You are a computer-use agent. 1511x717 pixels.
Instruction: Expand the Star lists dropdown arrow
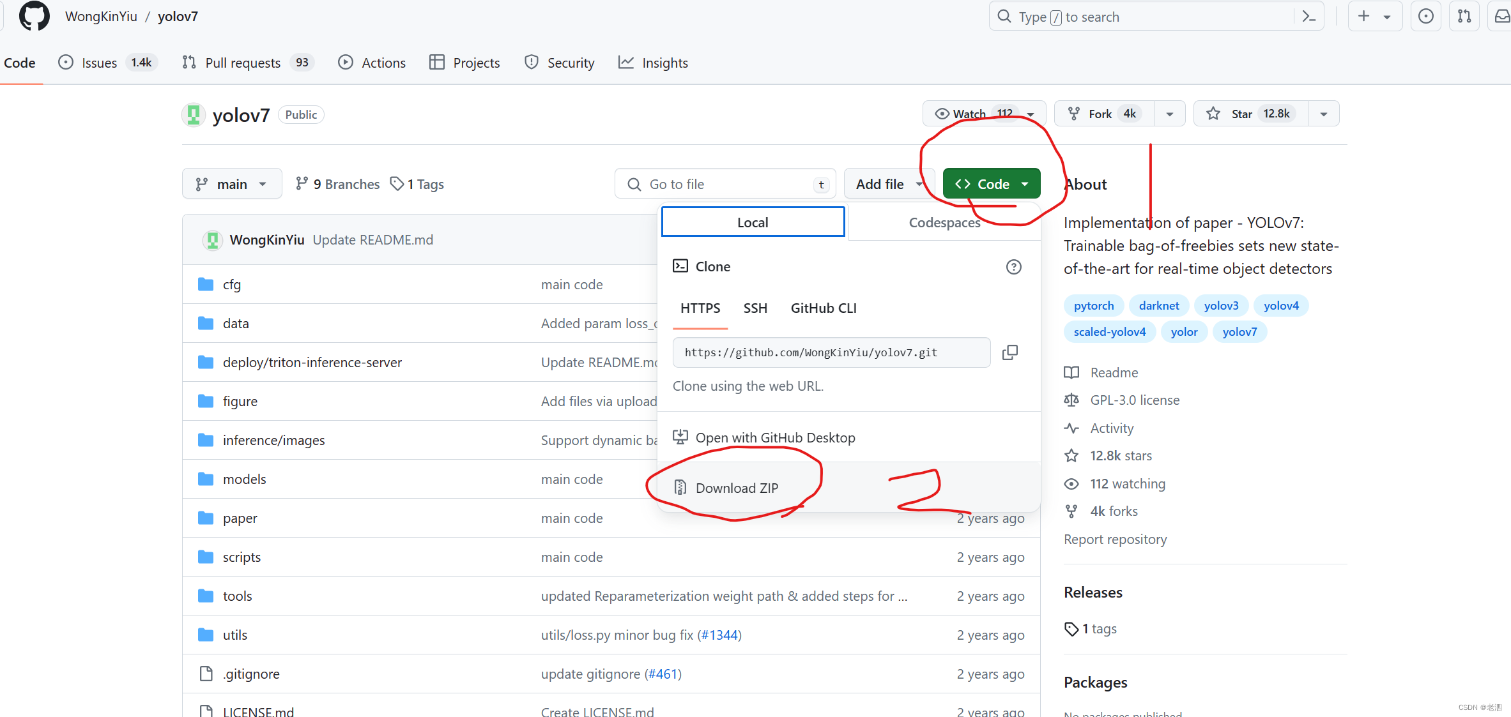click(1323, 114)
